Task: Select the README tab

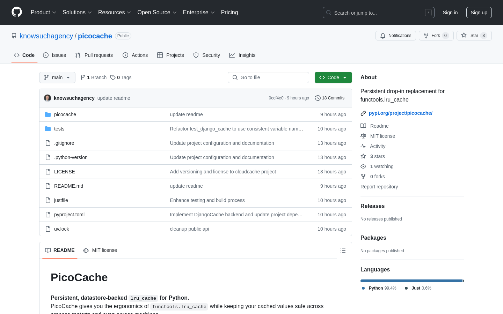Action: pos(60,250)
